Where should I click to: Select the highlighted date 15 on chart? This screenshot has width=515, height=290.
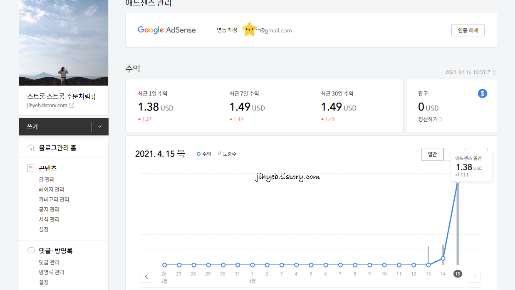pyautogui.click(x=458, y=274)
